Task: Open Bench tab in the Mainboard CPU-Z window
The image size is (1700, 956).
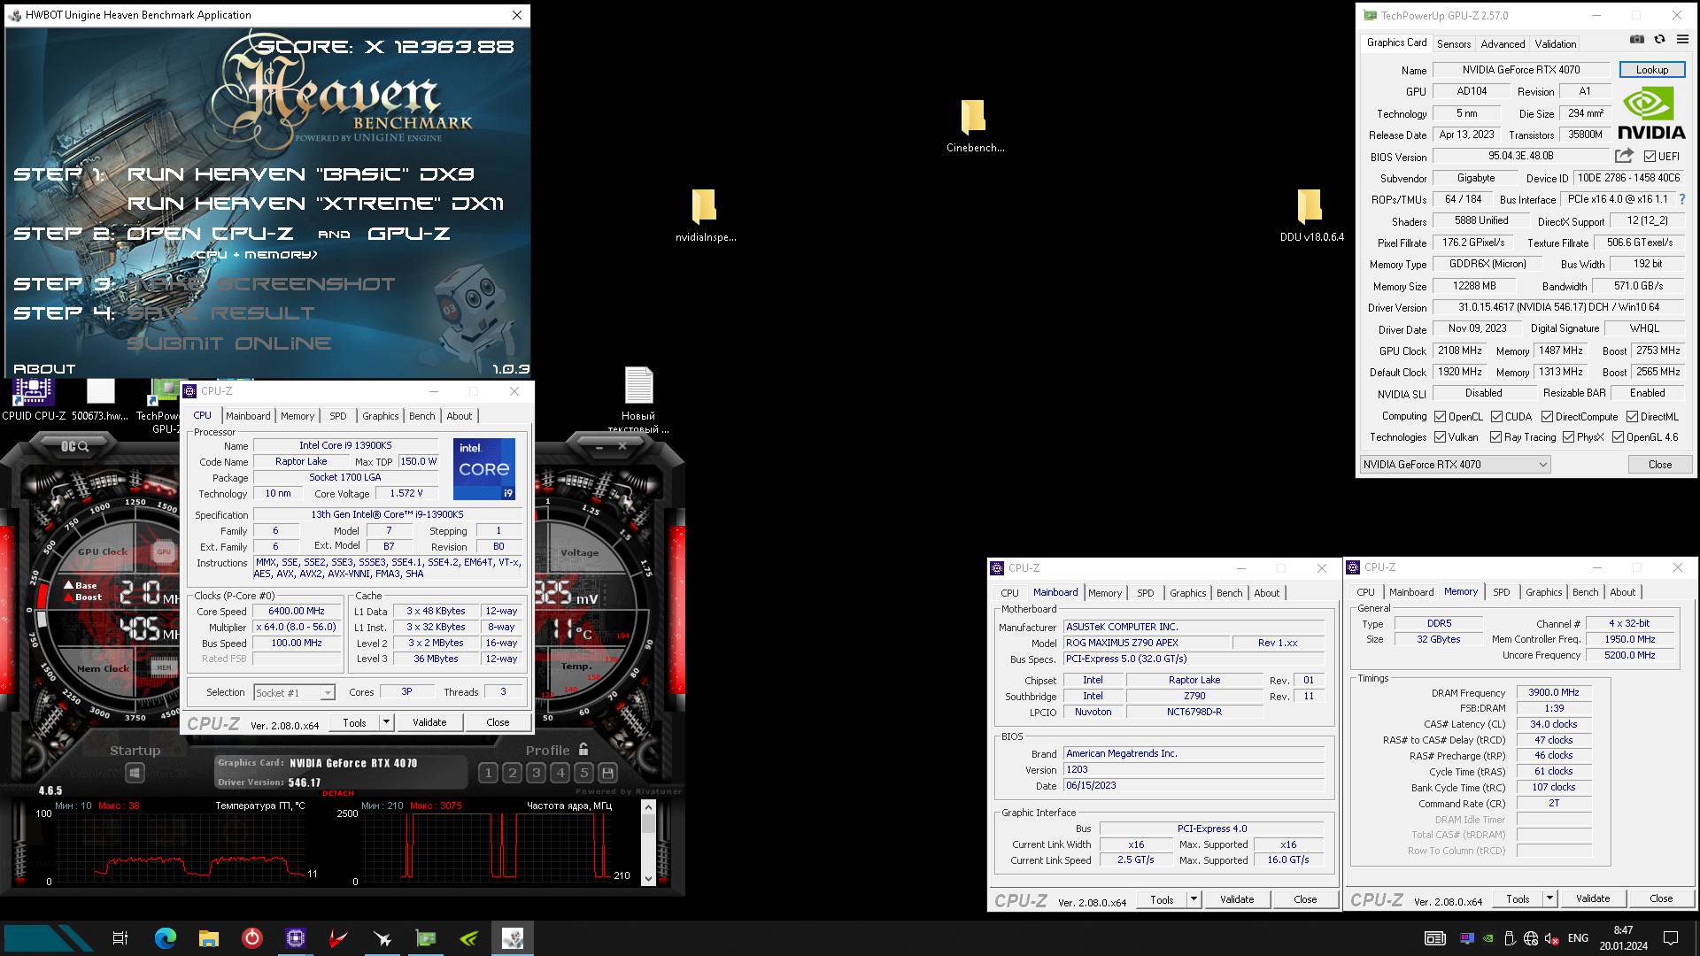Action: 1229,593
